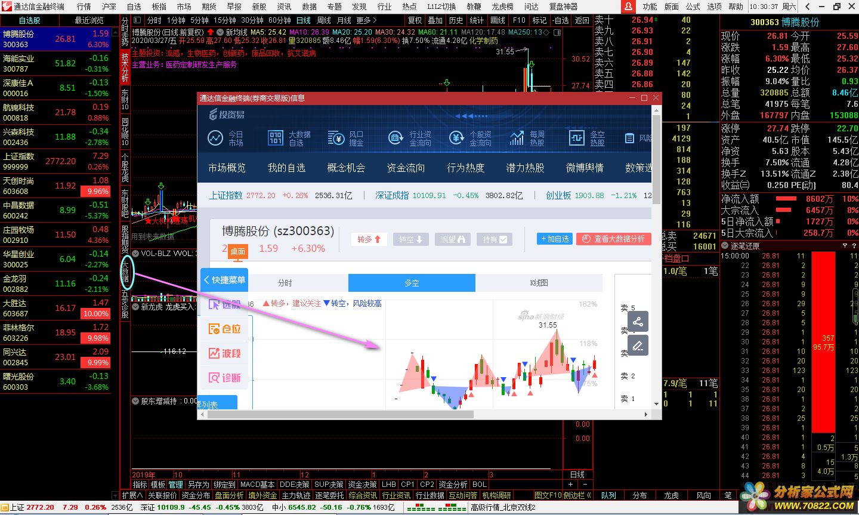Viewport: 859px width, 515px height.
Task: Click the edit pencil icon in info window
Action: point(638,346)
